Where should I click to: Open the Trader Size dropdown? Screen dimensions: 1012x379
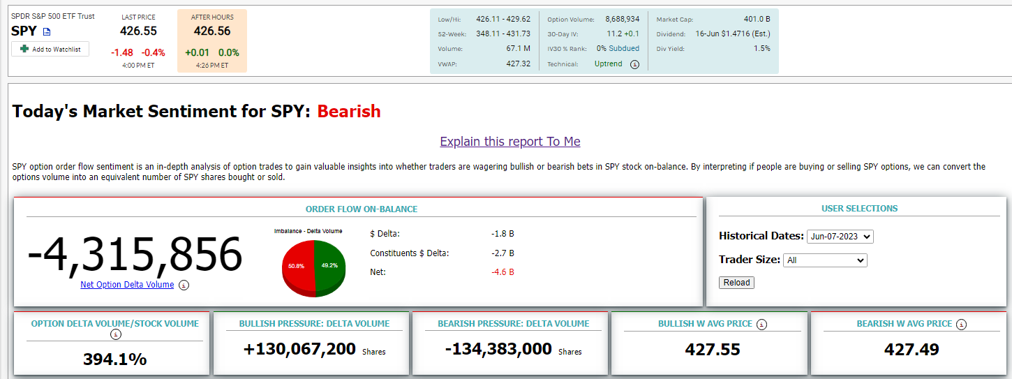point(825,260)
